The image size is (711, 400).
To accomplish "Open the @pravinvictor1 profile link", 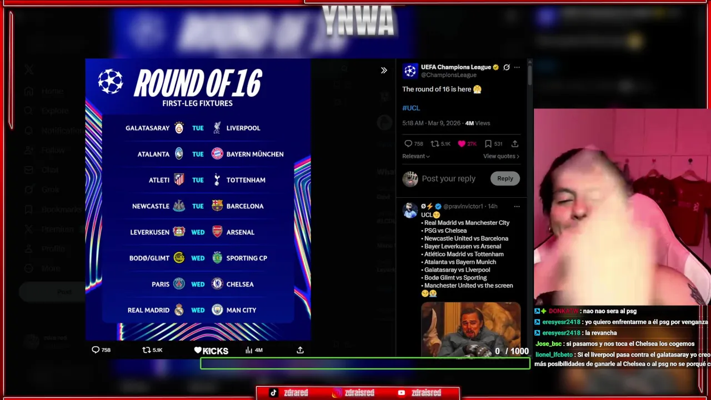I will [464, 206].
